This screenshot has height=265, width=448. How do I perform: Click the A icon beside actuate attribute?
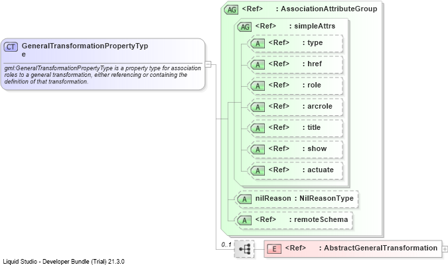pyautogui.click(x=258, y=170)
